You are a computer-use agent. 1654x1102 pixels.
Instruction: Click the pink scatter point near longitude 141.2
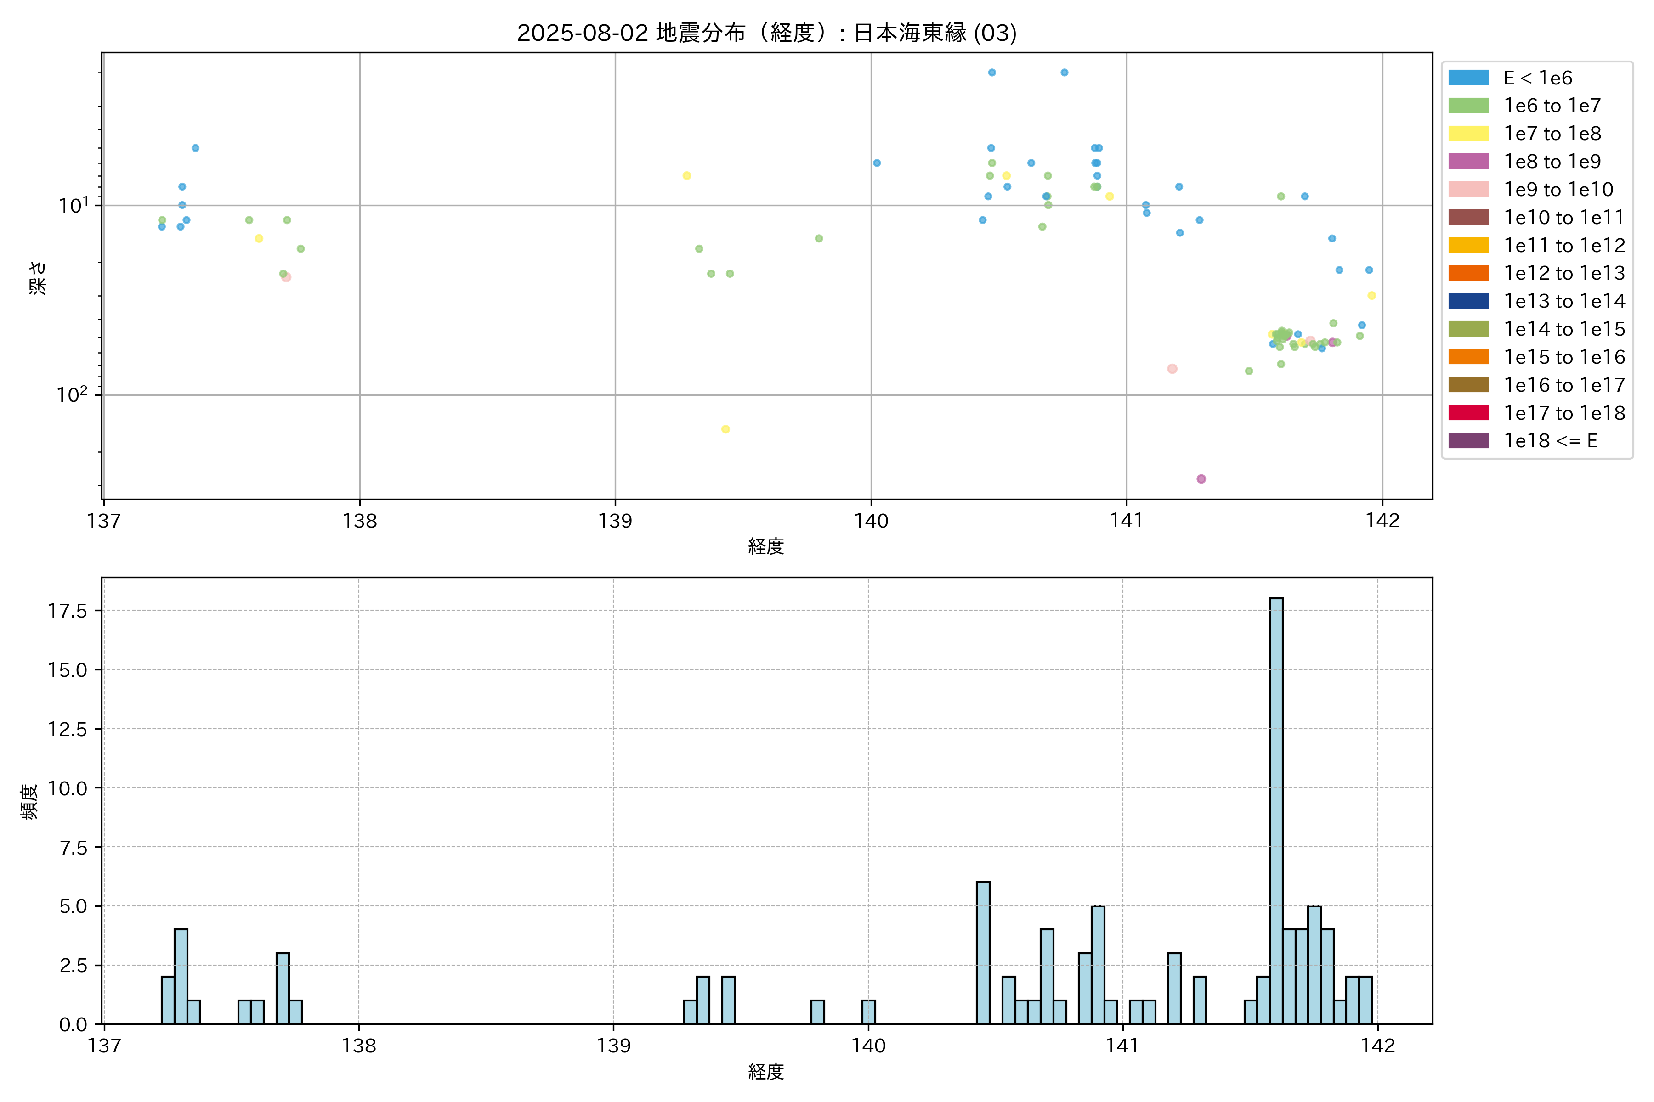pyautogui.click(x=1172, y=369)
